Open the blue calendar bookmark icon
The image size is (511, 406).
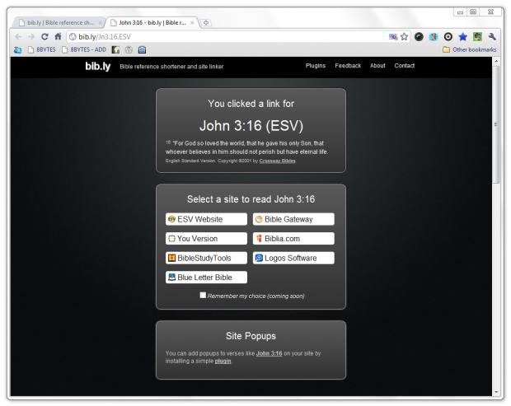tap(142, 49)
